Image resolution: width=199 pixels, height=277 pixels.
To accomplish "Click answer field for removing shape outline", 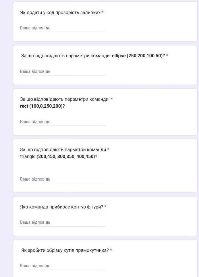I will coord(62,222).
